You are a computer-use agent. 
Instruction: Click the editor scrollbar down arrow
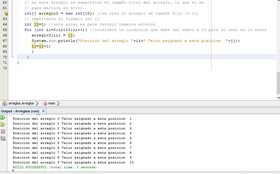(278, 97)
